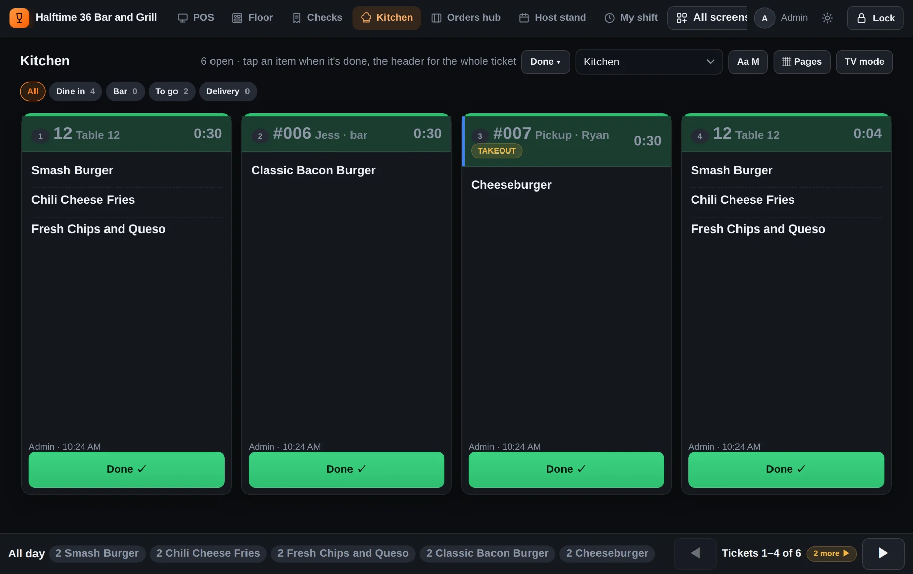Screen dimensions: 913x574
Task: Click the Admin avatar circle
Action: [764, 18]
